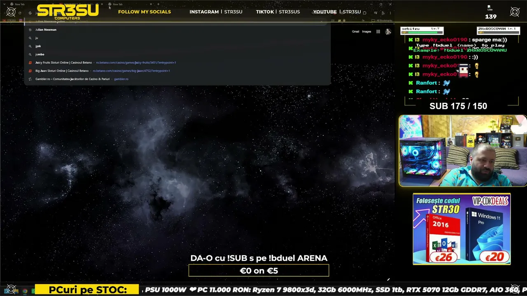This screenshot has width=527, height=296.
Task: Select the 'jumbo' search suggestion
Action: pyautogui.click(x=177, y=54)
